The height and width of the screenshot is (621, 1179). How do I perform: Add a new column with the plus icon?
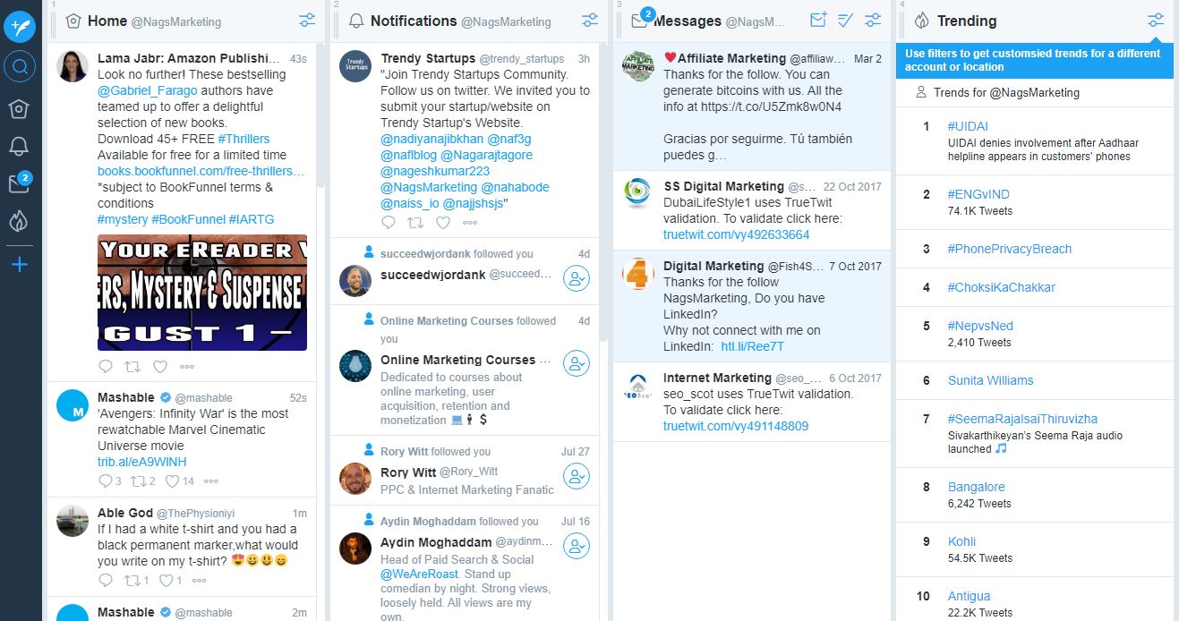point(20,264)
